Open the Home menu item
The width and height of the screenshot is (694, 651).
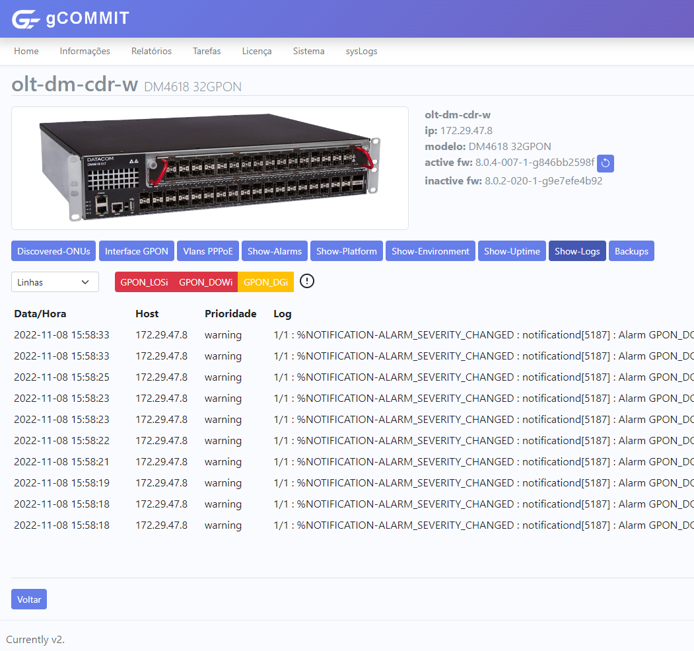pyautogui.click(x=26, y=51)
